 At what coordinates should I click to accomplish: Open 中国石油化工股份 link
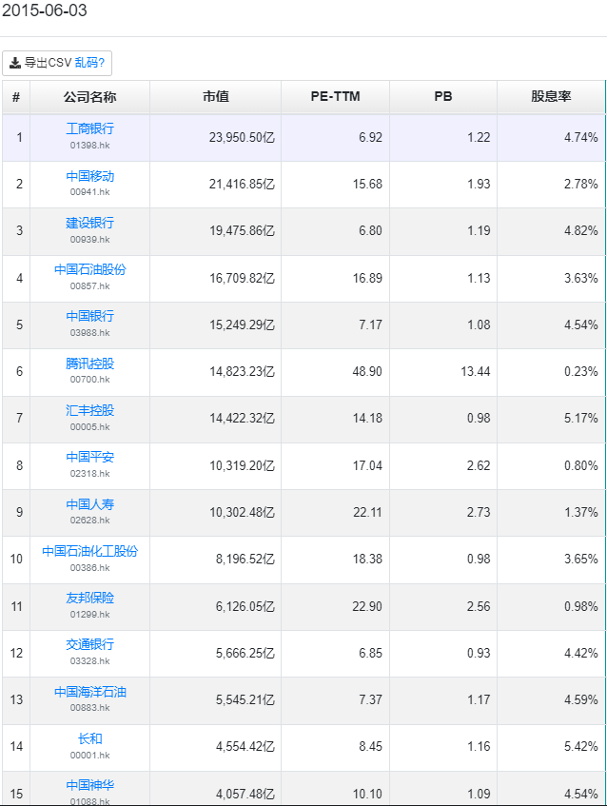(89, 551)
